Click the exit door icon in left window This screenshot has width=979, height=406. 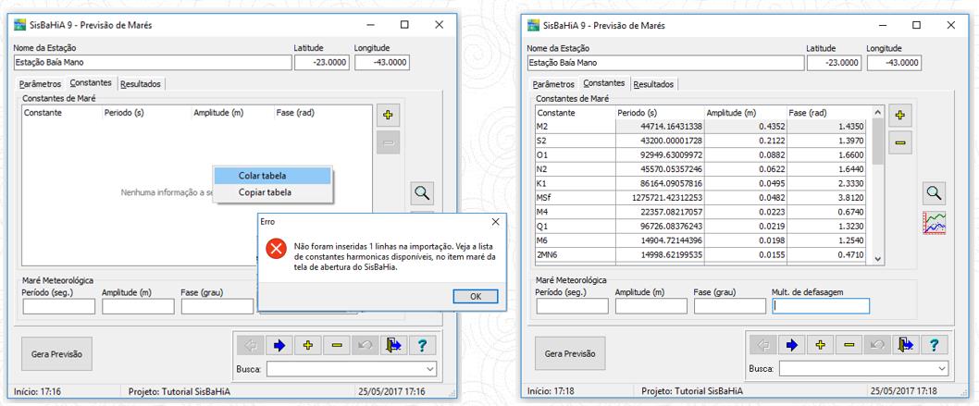(x=394, y=345)
